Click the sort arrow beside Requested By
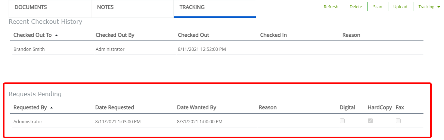This screenshot has width=444, height=140. click(x=51, y=108)
